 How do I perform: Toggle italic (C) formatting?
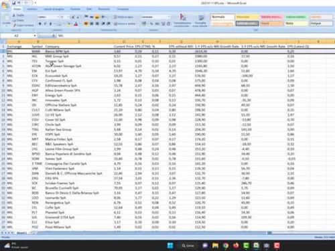(x=46, y=23)
